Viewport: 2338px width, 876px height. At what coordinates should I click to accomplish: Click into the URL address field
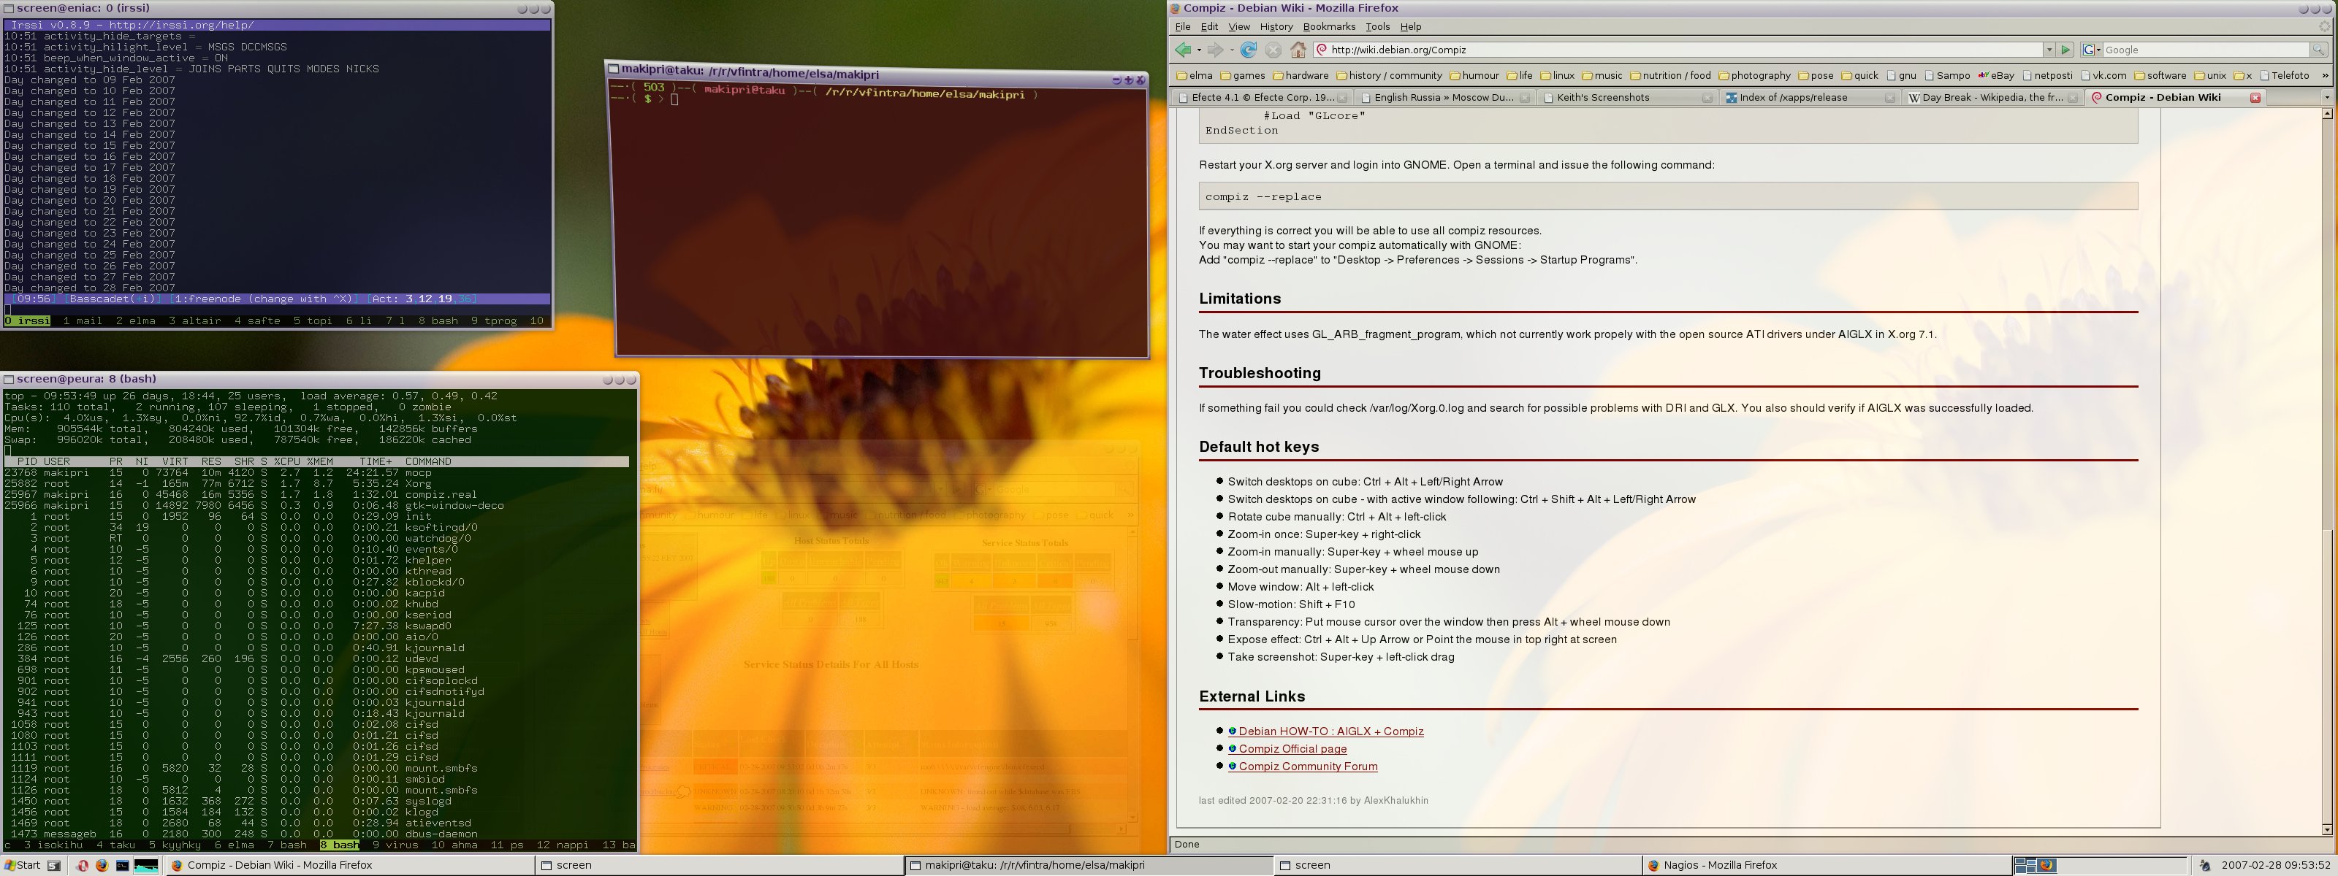[1678, 50]
